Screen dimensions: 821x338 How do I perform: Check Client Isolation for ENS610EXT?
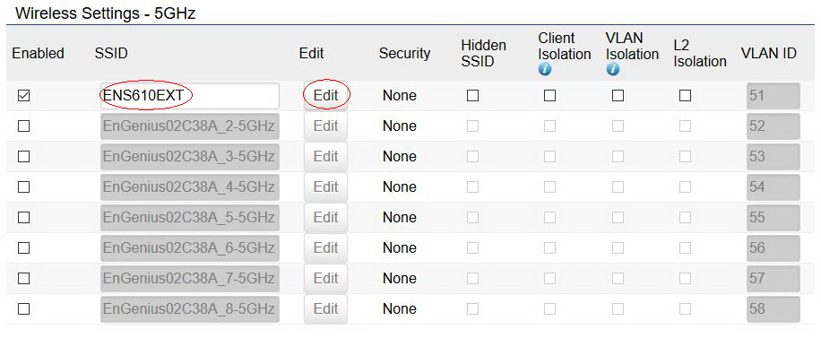coord(549,96)
